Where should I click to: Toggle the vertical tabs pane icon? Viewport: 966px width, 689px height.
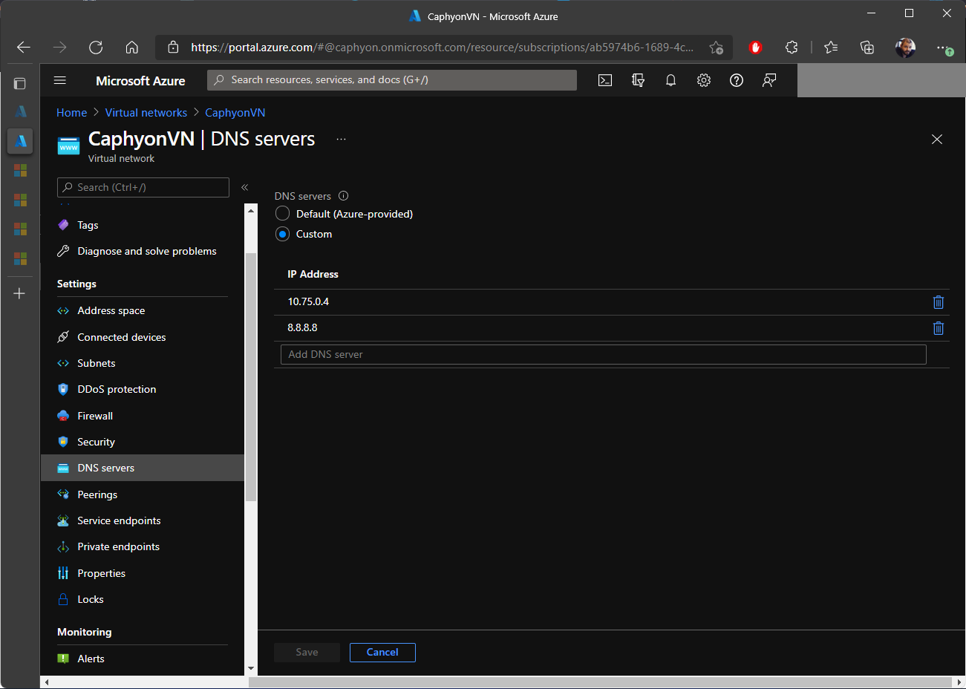coord(20,83)
